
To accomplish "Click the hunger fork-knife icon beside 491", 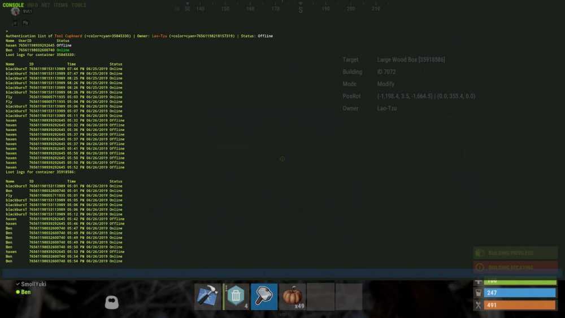I will click(479, 305).
